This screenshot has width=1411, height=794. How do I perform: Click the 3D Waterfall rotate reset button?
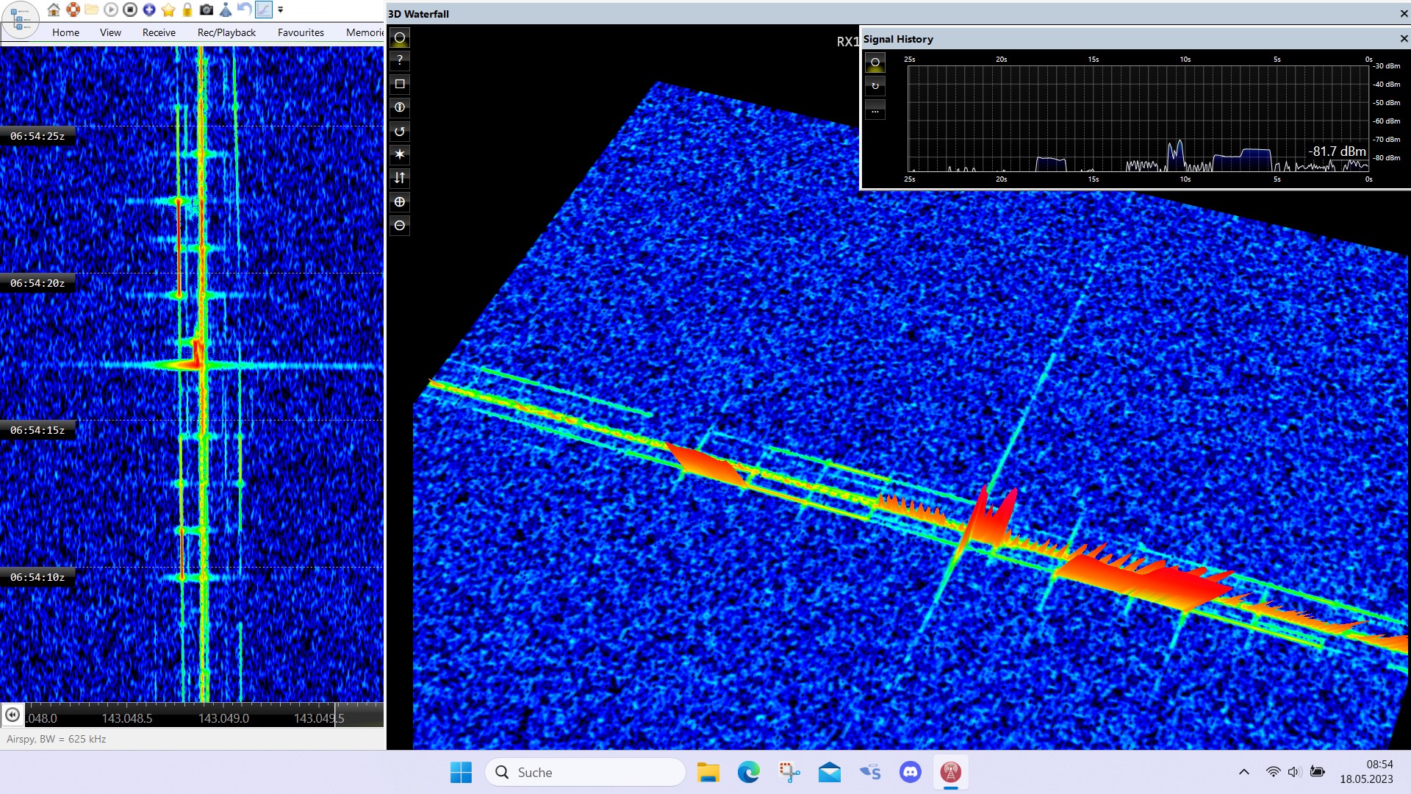(x=400, y=131)
